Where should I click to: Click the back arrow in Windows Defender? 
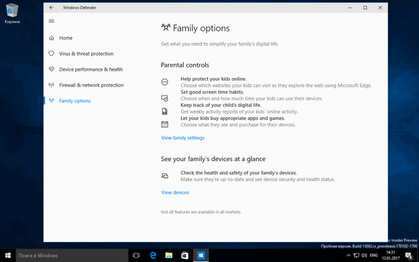pos(51,7)
